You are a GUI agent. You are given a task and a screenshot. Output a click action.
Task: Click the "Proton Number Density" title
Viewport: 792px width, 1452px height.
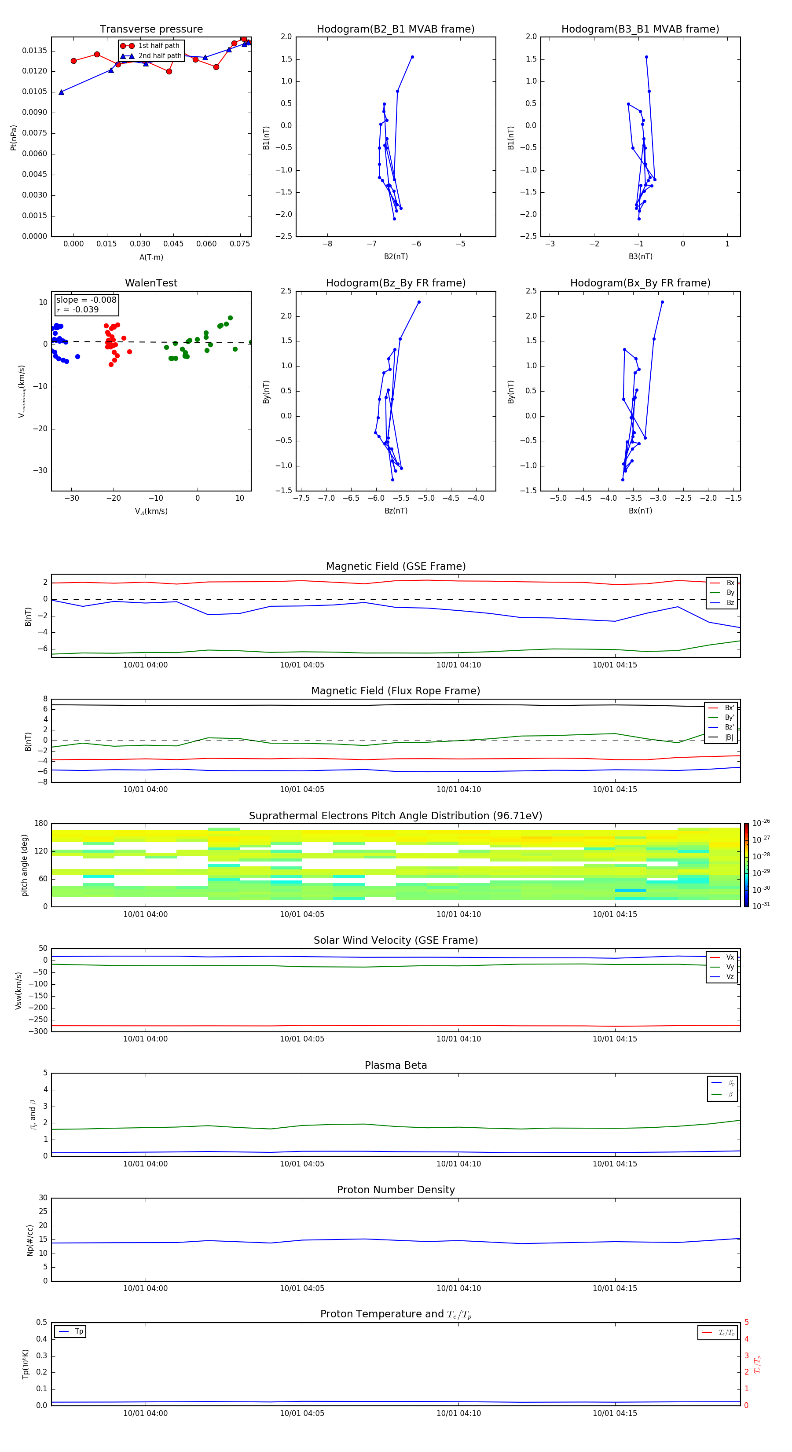point(396,1190)
